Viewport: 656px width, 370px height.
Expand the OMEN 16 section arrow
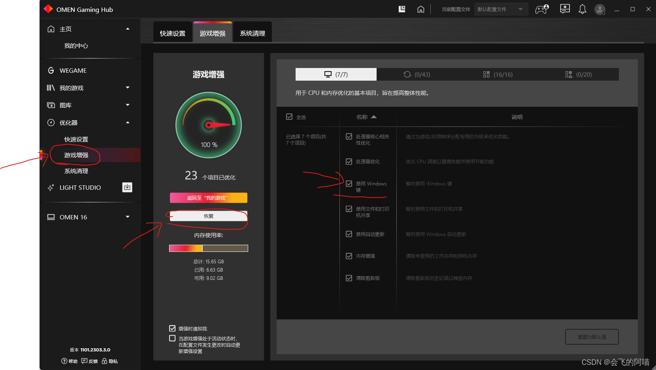pyautogui.click(x=128, y=217)
